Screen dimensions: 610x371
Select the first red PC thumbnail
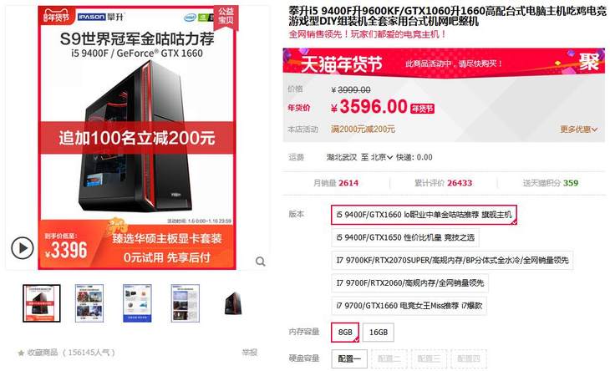pos(42,303)
